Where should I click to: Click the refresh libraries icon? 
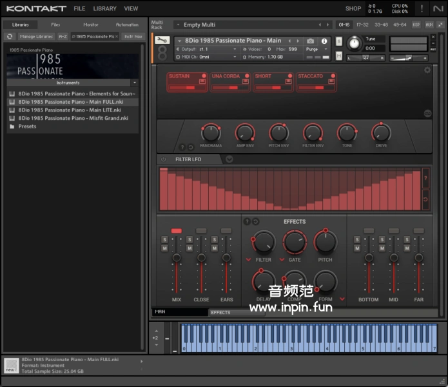pos(10,37)
